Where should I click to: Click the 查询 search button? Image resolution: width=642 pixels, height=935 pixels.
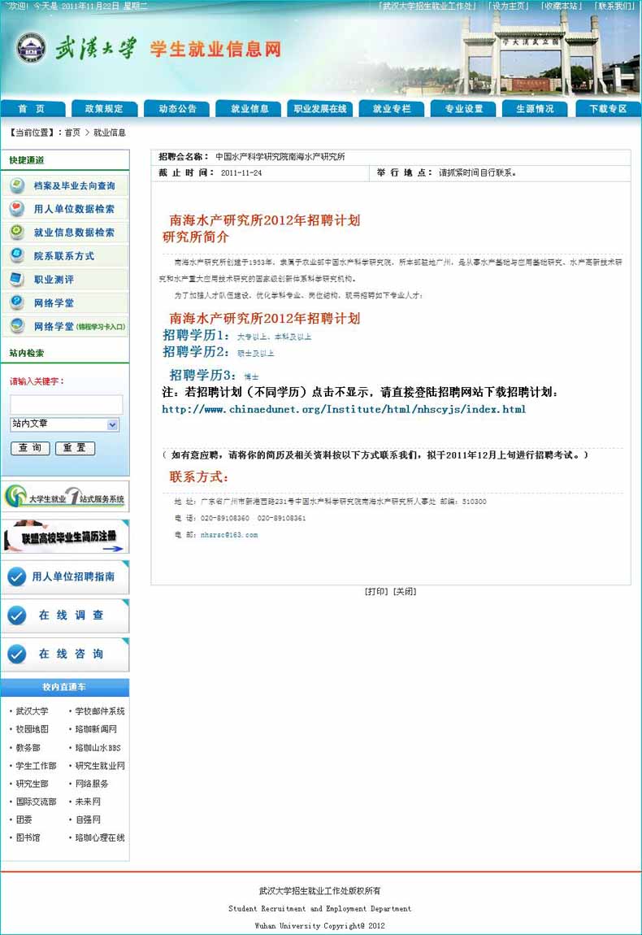30,448
